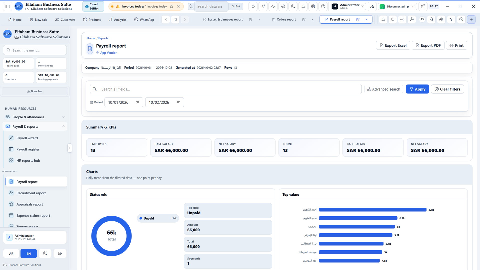Click the Unpaid legend item in Status mix

(x=158, y=218)
